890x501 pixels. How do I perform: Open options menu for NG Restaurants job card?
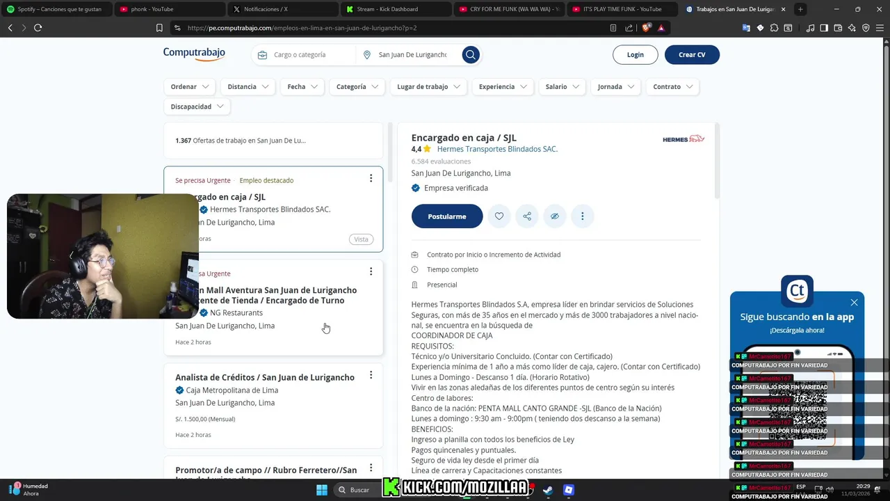pos(371,271)
